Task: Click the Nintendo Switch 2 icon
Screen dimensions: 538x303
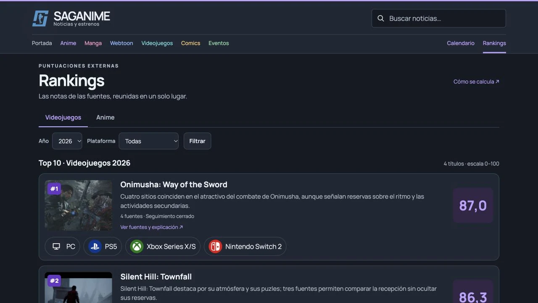Action: pyautogui.click(x=215, y=247)
